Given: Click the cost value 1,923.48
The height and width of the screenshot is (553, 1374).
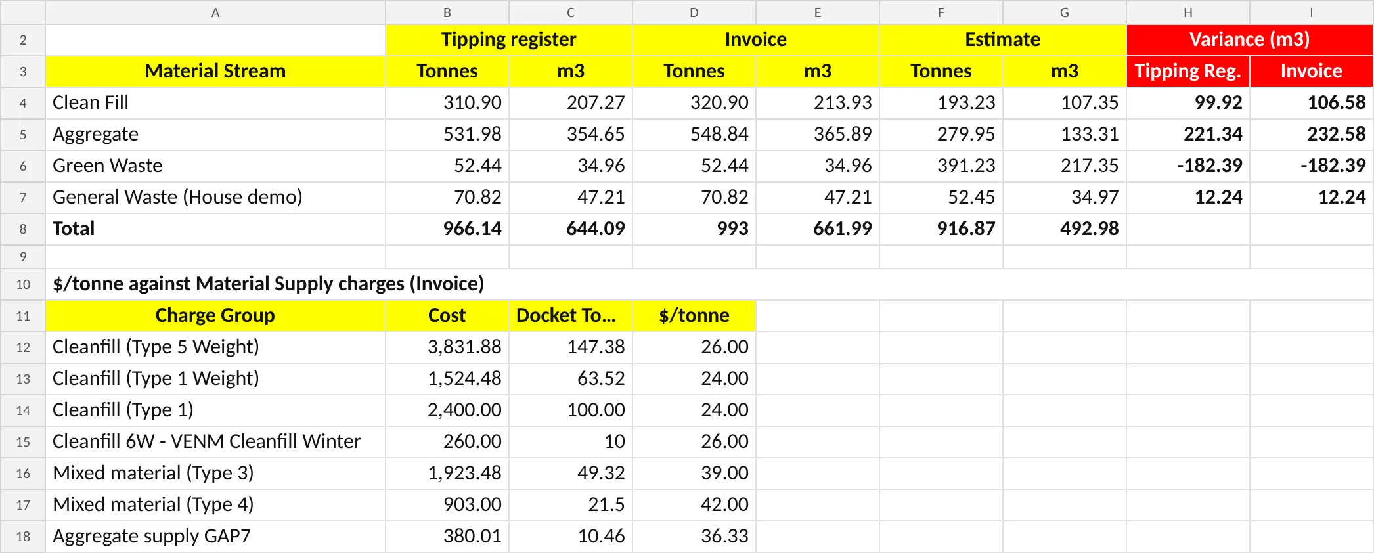Looking at the screenshot, I should click(447, 473).
